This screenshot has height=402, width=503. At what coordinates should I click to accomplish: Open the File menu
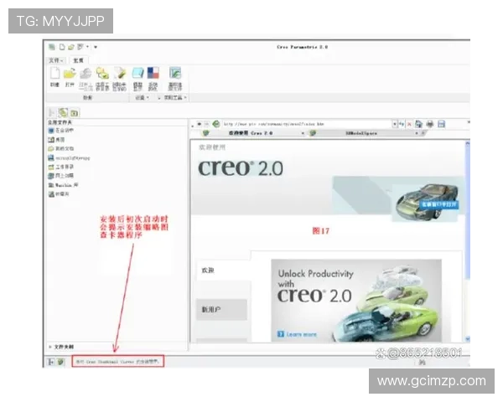(56, 60)
